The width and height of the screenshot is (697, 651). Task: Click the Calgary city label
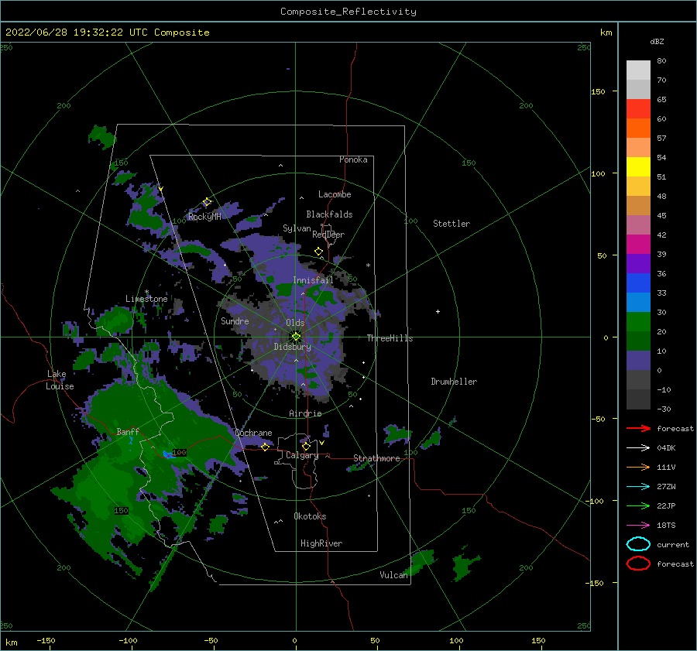pos(302,455)
